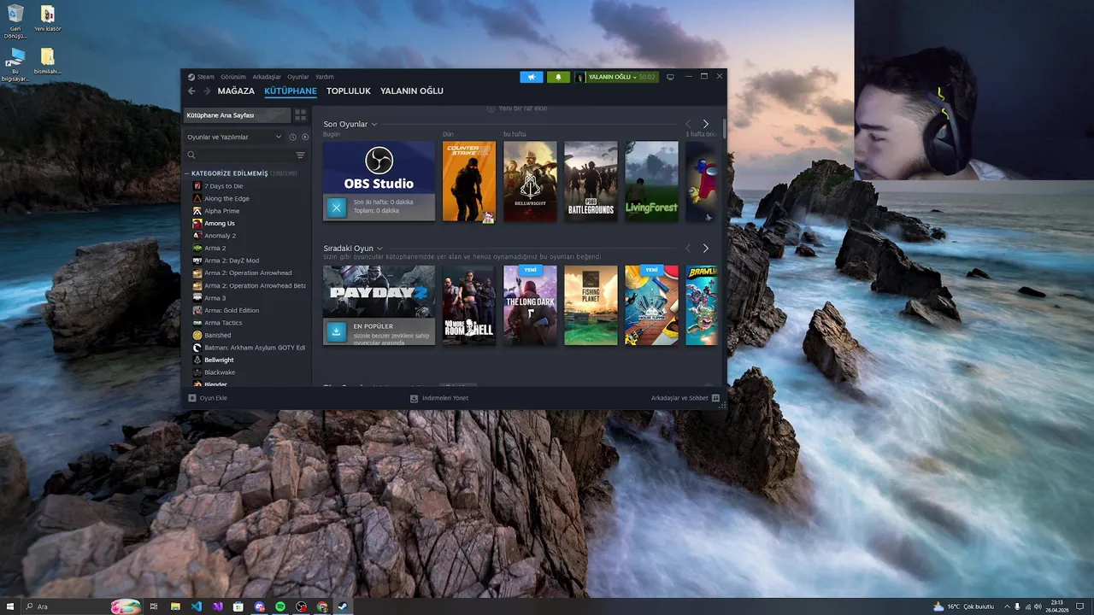Viewport: 1094px width, 615px height.
Task: Open the Yardım menu
Action: point(325,77)
